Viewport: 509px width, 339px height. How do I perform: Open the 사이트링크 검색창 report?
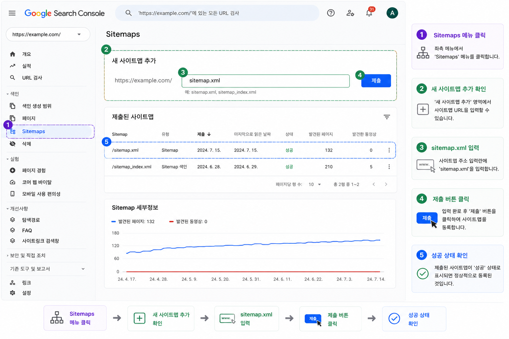tap(40, 241)
